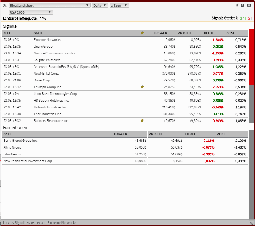Click the star for Builders Firstsource Inc
Screen dimensions: 255x226
pyautogui.click(x=142, y=121)
